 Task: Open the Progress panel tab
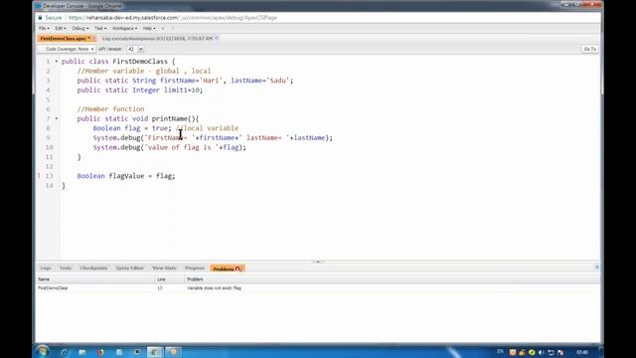pos(195,268)
